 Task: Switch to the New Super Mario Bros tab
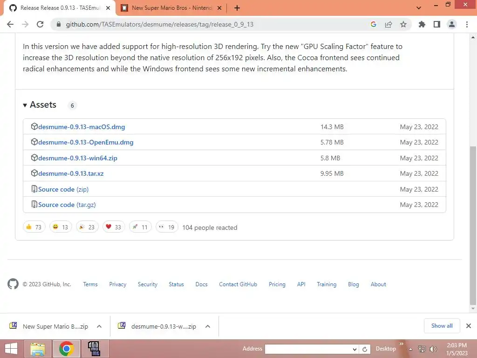coord(172,8)
